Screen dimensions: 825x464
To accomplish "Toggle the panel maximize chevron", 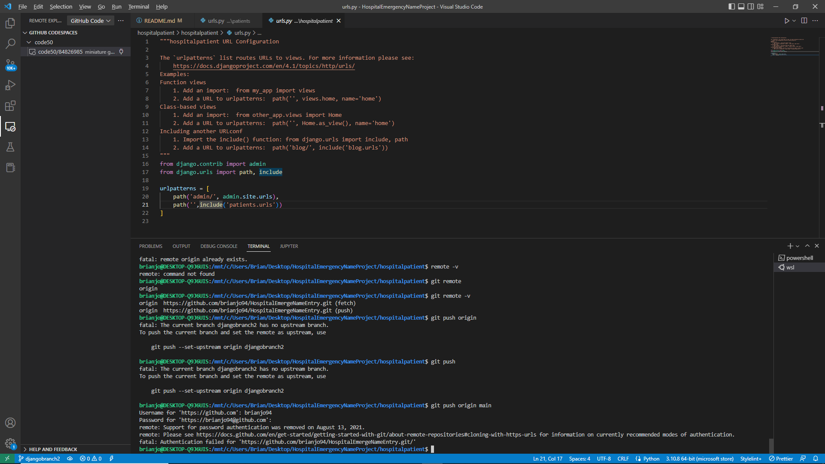I will pos(807,246).
